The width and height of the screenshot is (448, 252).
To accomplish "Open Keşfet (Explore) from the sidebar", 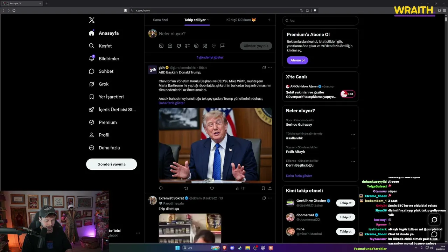I will (100, 46).
